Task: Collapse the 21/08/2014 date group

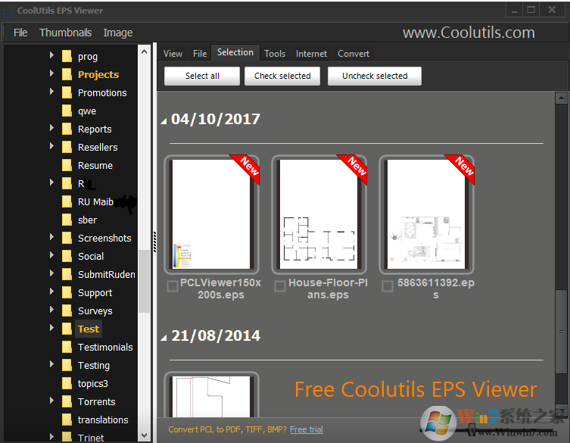Action: click(x=164, y=338)
